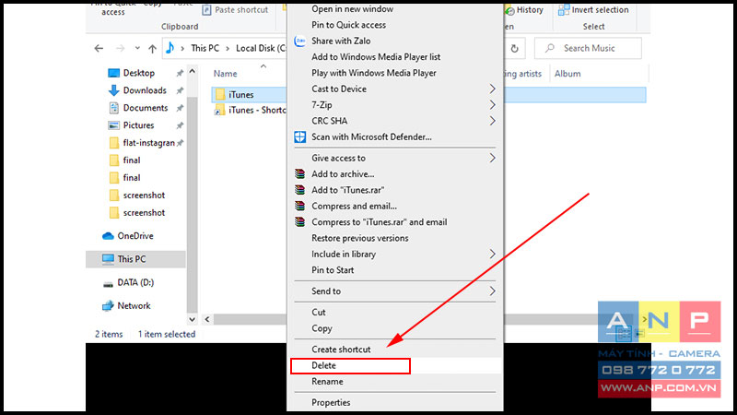Click the Forward navigation arrow

pos(121,49)
